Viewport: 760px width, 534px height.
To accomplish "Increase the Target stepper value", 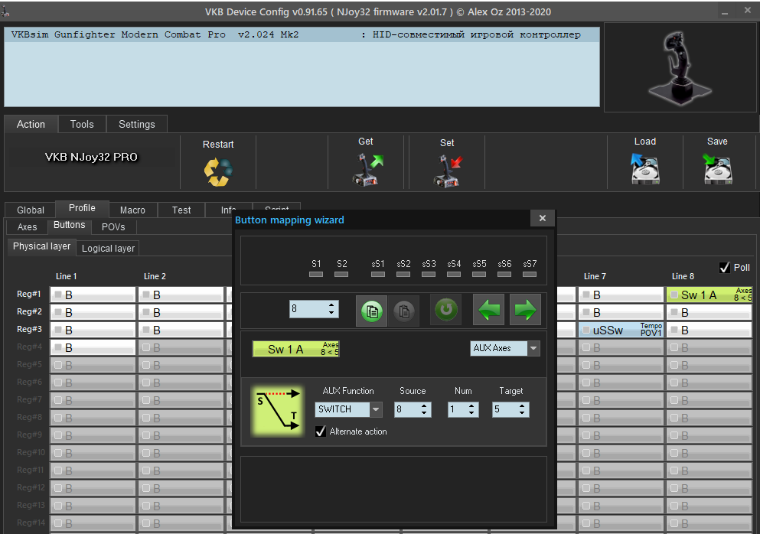I will click(x=522, y=406).
